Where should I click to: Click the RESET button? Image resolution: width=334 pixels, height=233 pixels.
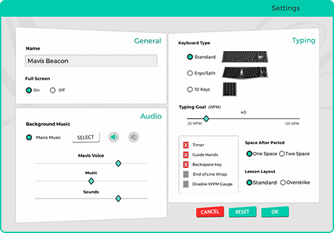pyautogui.click(x=242, y=212)
